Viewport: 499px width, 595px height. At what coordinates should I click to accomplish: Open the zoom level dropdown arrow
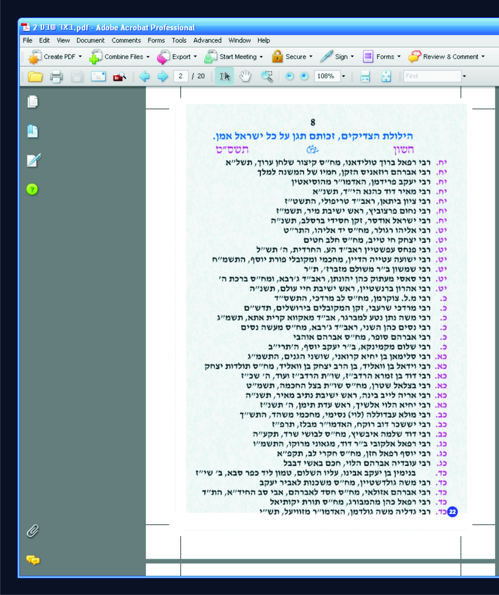(344, 76)
